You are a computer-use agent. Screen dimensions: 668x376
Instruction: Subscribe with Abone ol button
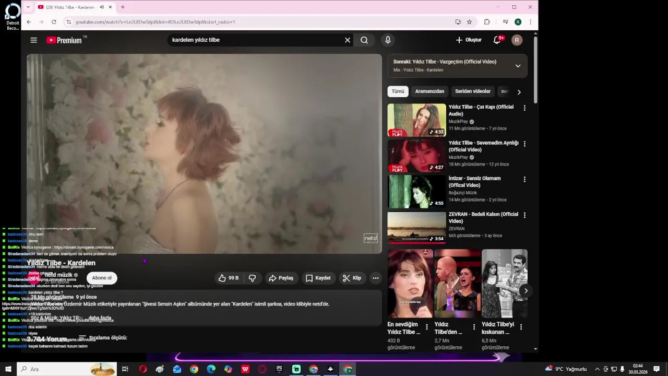click(x=102, y=278)
